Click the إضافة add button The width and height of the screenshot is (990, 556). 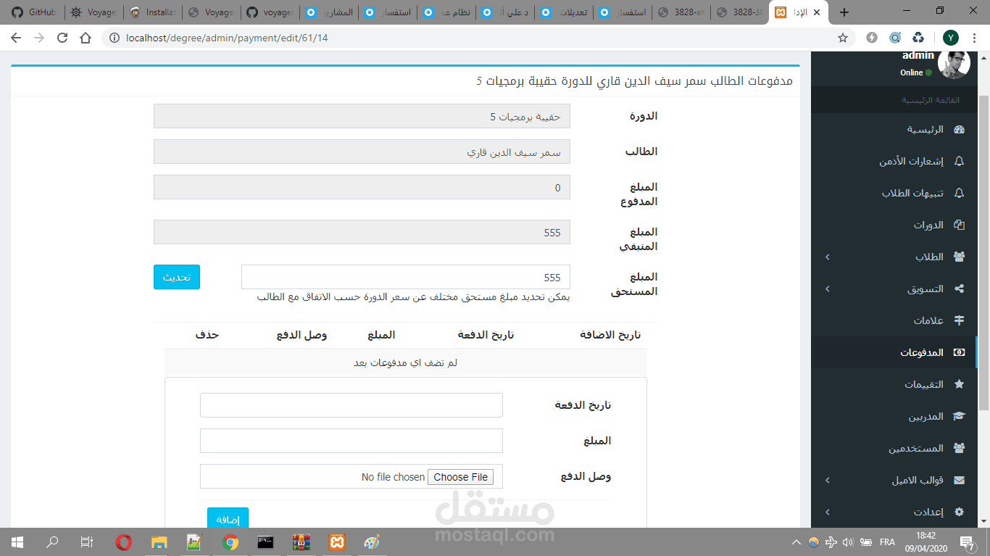[228, 519]
